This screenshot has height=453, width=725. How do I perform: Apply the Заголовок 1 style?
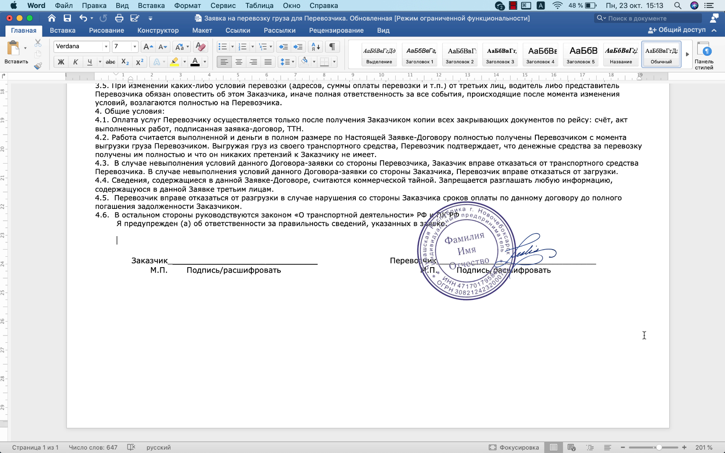click(420, 55)
